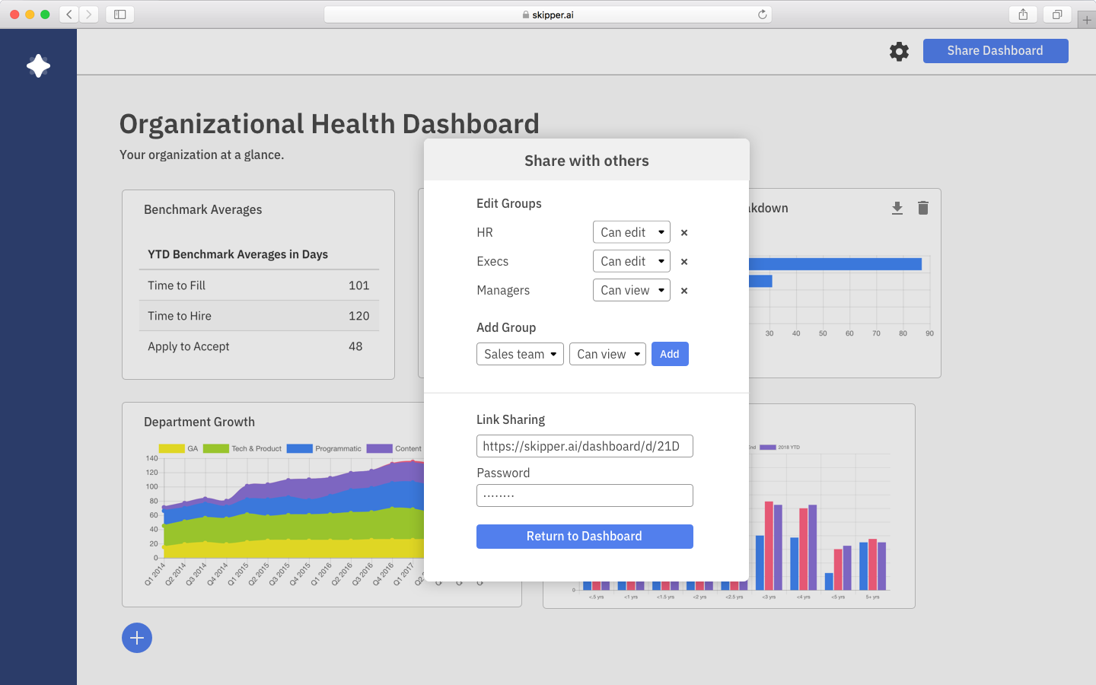Remove the Managers group from sharing
The width and height of the screenshot is (1096, 685).
[x=684, y=291]
